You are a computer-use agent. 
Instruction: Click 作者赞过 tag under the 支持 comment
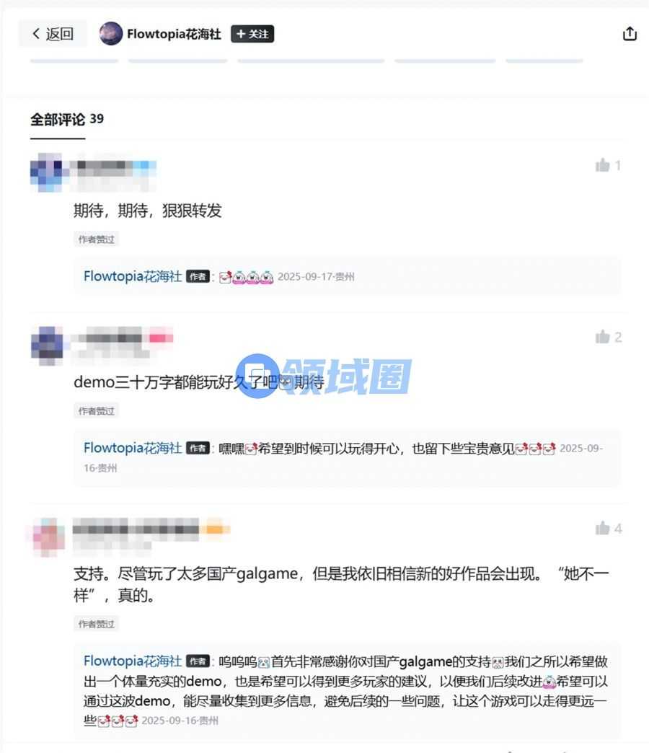(x=97, y=624)
